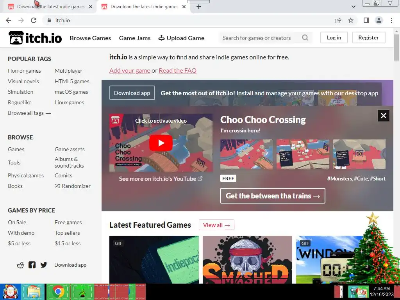The image size is (400, 300).
Task: Click Browse all tags
Action: (29, 113)
